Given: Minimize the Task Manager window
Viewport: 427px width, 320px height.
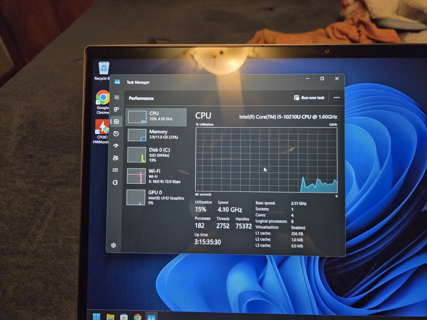Looking at the screenshot, I should (307, 78).
